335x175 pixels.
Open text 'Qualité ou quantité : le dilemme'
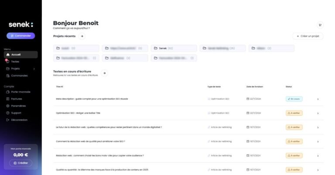point(102,170)
